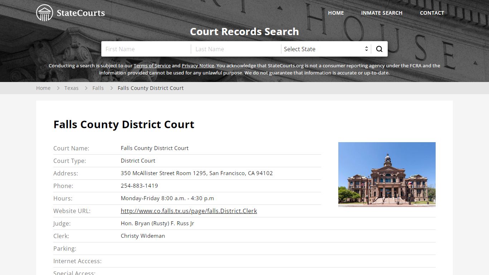Click the Website URL label
Image resolution: width=489 pixels, height=275 pixels.
[72, 211]
